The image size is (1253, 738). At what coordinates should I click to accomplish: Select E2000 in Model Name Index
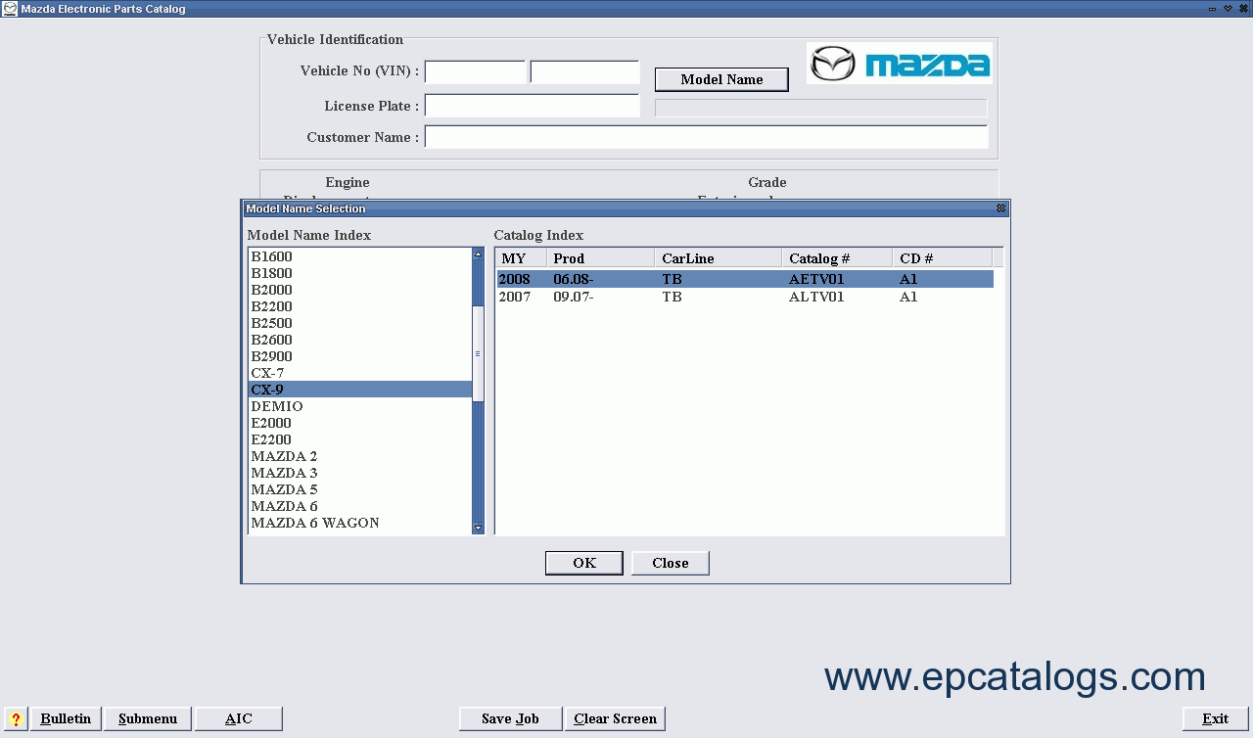tap(360, 423)
